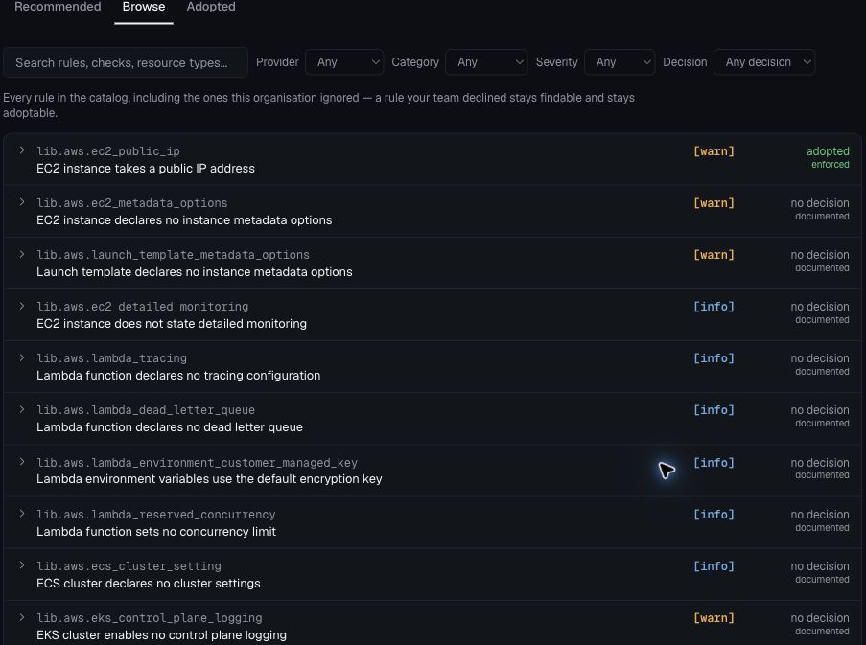Viewport: 866px width, 645px height.
Task: Click the [info] badge on lib.aws.lambda_tracing
Action: tap(714, 358)
